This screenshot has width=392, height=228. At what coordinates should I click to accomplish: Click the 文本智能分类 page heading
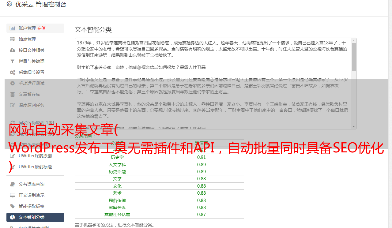tap(93, 30)
